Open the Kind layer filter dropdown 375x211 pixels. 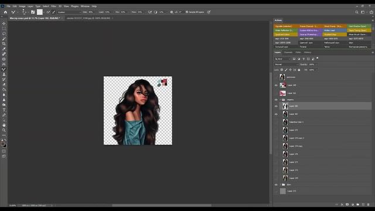pos(282,59)
